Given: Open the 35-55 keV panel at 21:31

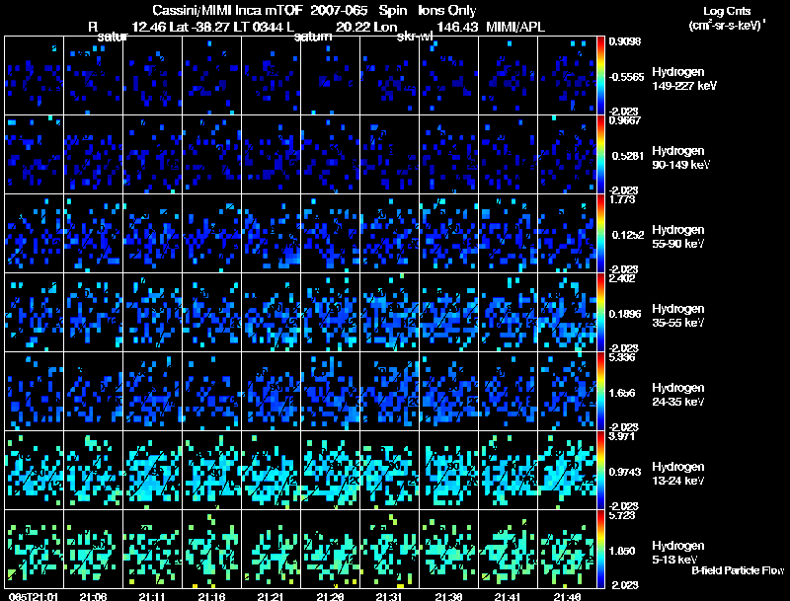Looking at the screenshot, I should tap(389, 313).
